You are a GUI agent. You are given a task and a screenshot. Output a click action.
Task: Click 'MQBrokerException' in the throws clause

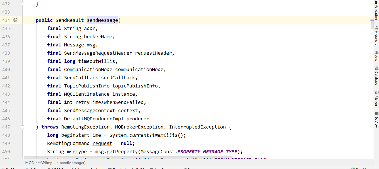tap(139, 127)
